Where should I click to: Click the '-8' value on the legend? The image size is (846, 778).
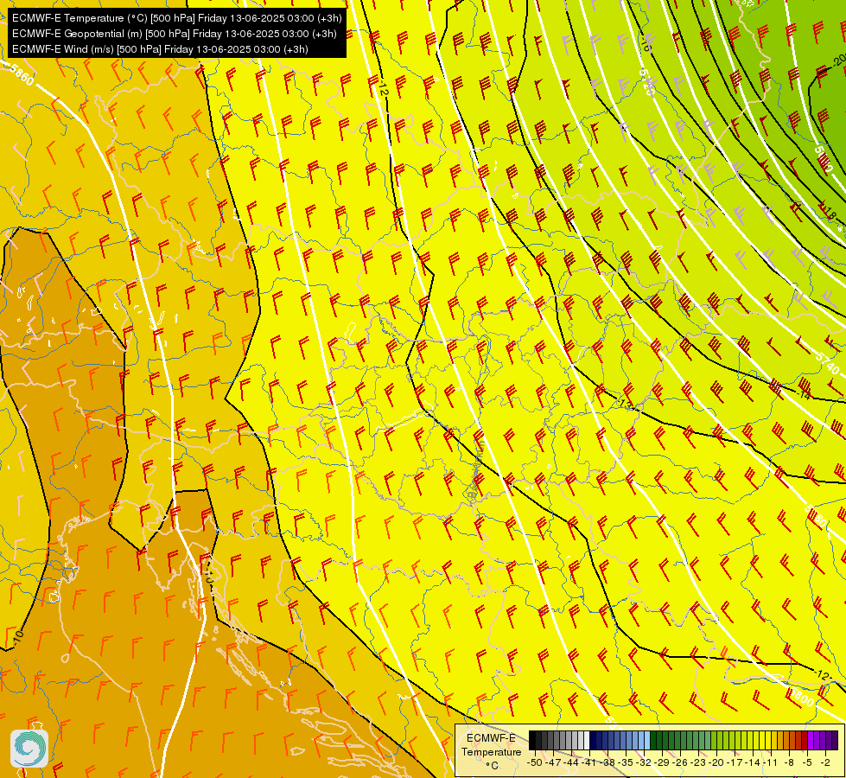789,762
